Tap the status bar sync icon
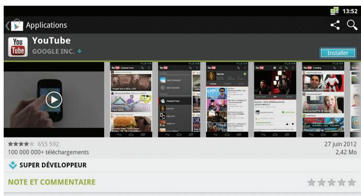 point(334,11)
